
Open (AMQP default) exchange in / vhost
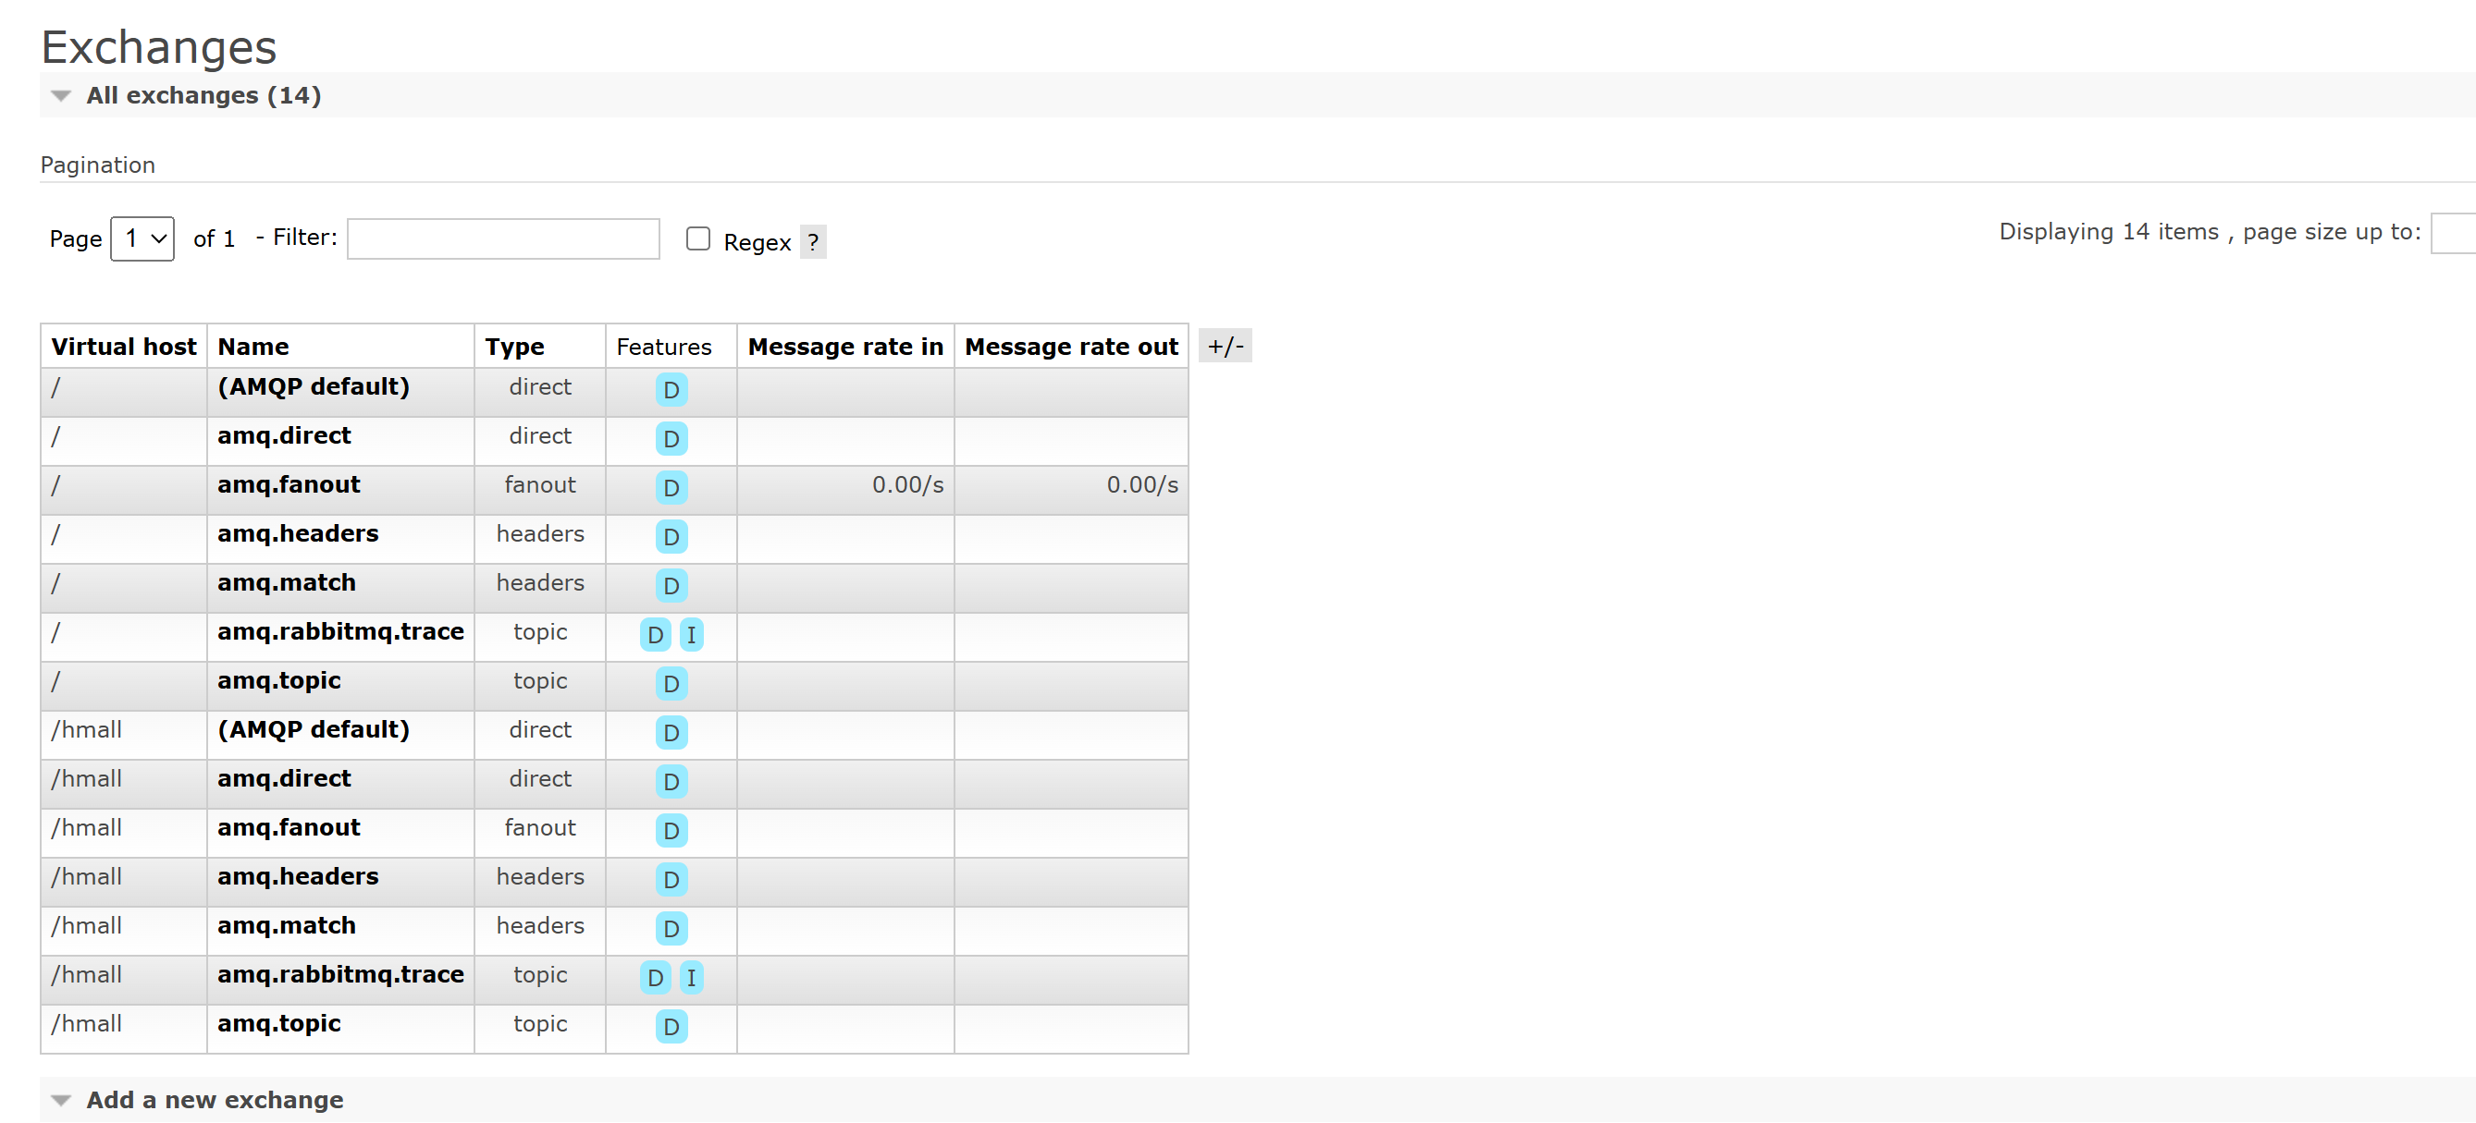point(314,387)
